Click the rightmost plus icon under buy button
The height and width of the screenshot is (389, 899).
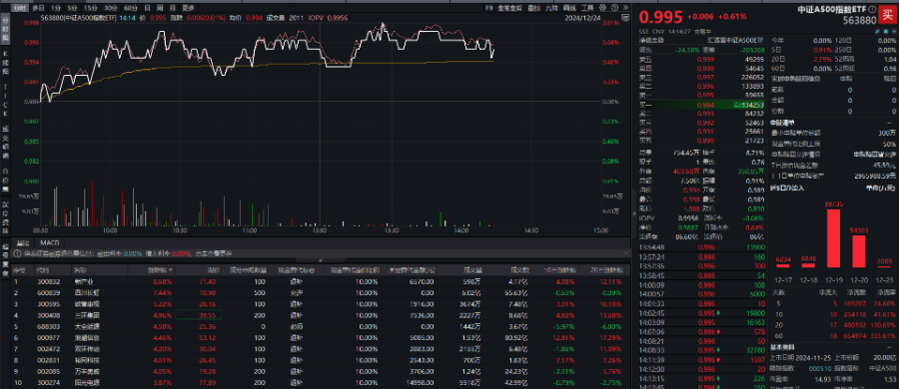(x=894, y=32)
